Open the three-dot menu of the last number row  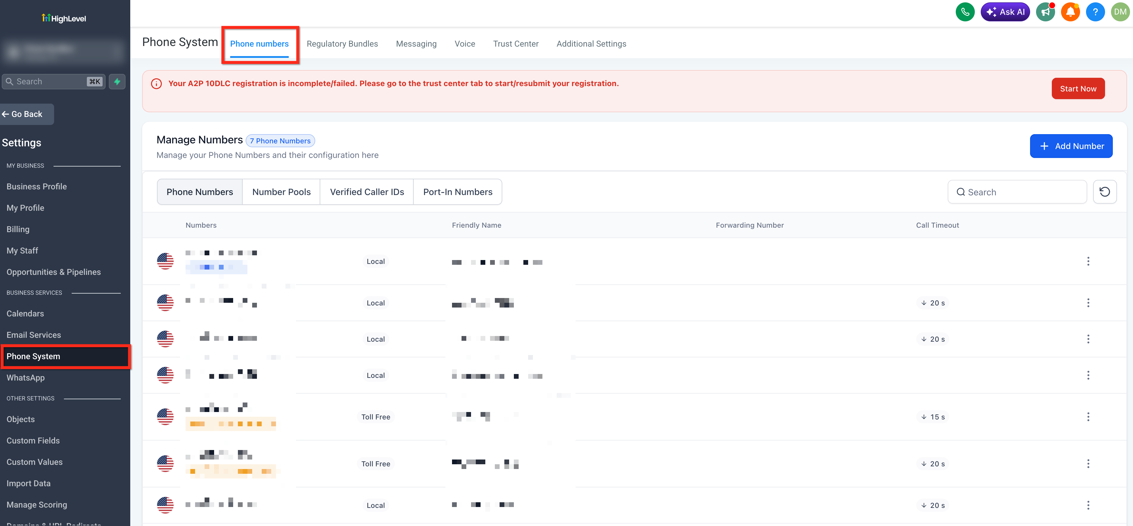[x=1088, y=505]
